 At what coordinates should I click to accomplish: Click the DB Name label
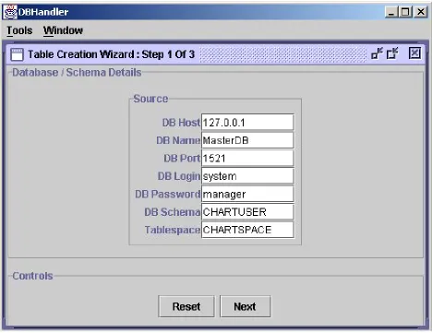click(x=178, y=140)
